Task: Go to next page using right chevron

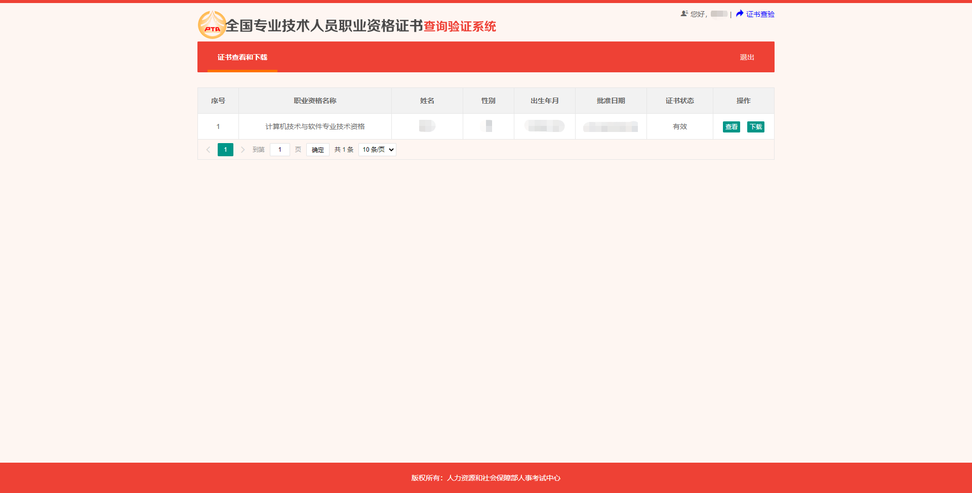Action: [242, 150]
